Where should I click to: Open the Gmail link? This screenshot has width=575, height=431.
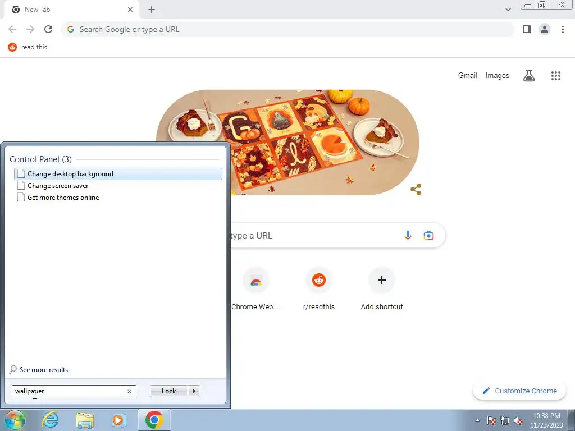point(467,76)
